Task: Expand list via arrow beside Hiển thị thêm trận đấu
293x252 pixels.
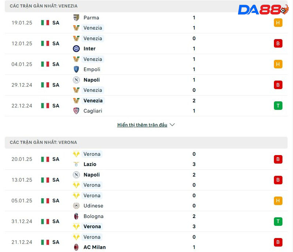Action: point(172,125)
